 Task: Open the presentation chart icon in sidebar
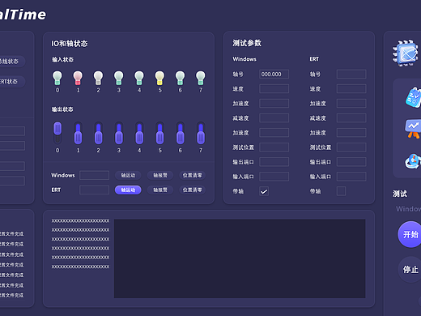click(x=413, y=129)
